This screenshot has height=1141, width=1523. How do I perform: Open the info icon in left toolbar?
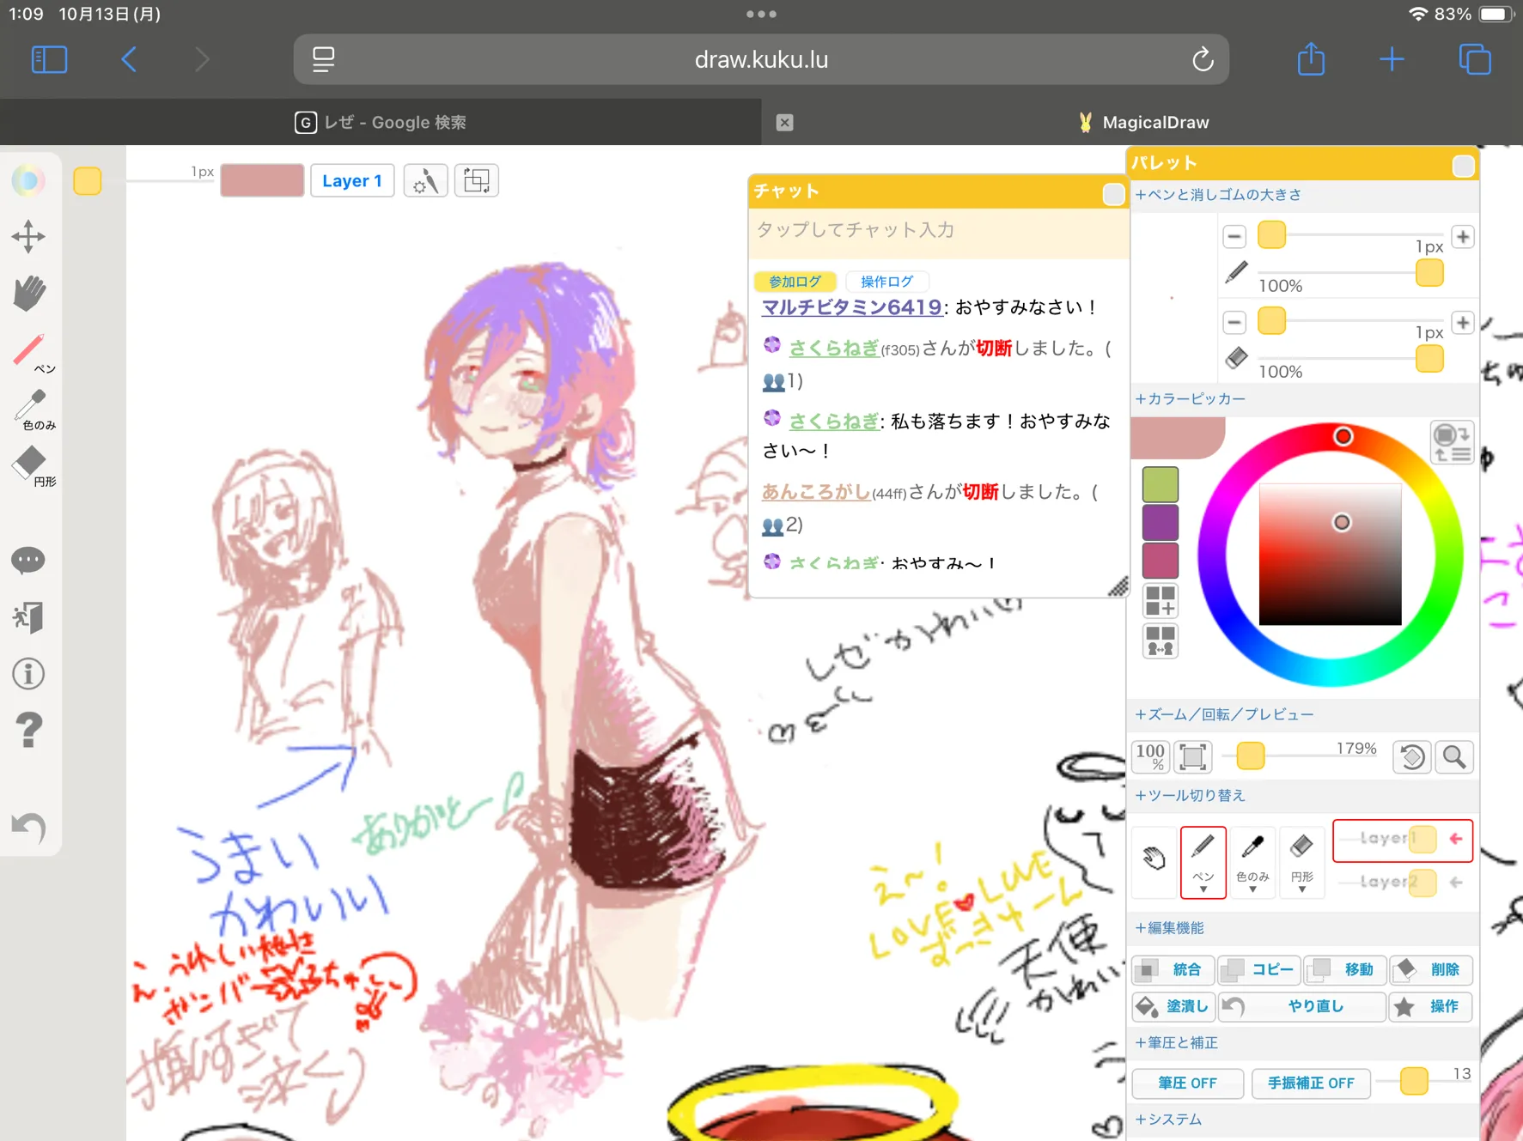point(28,674)
